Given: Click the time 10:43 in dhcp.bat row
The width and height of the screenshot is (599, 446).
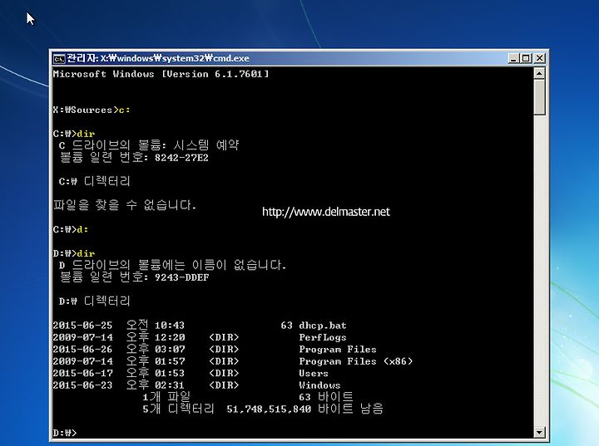Looking at the screenshot, I should [x=169, y=326].
